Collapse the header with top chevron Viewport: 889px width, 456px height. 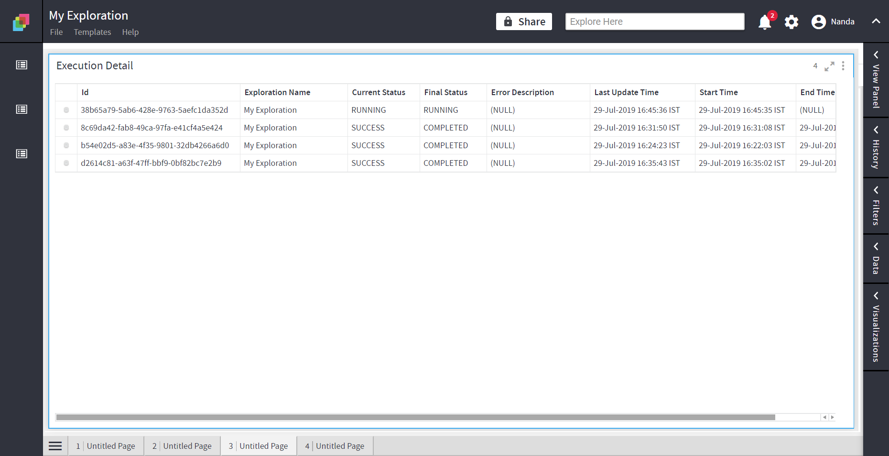coord(876,21)
